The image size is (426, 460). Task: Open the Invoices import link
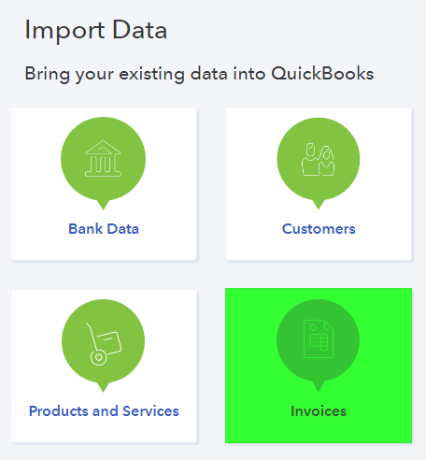[x=319, y=411]
